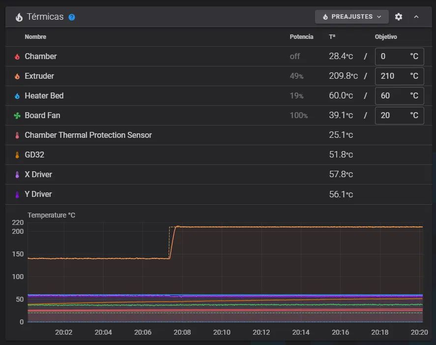Viewport: 436px width, 345px height.
Task: Click the GD32 thermometer icon
Action: click(x=17, y=155)
